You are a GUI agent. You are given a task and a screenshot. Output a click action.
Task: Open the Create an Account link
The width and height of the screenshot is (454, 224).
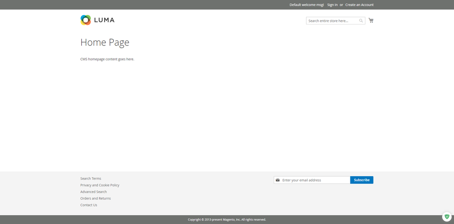tap(359, 5)
